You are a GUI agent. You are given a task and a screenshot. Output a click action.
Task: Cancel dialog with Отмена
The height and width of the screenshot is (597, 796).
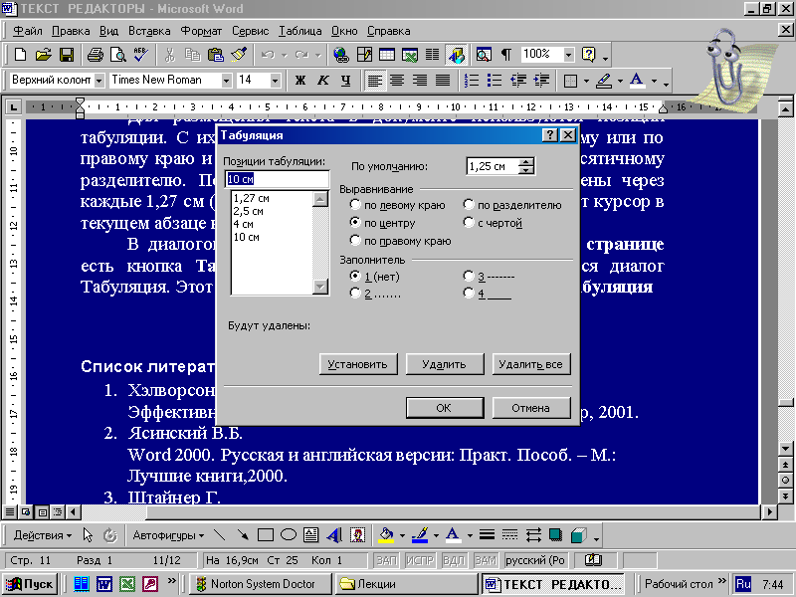click(531, 408)
